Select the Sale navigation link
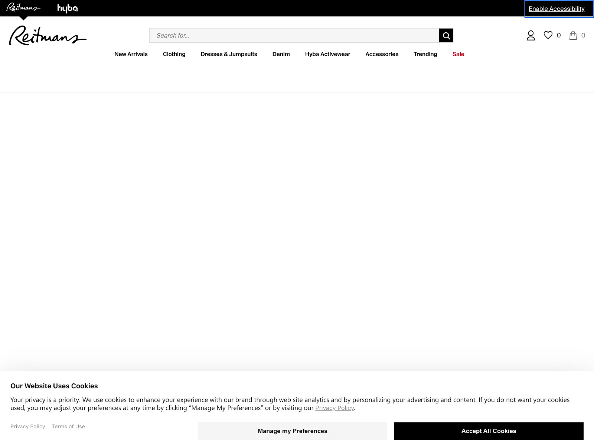This screenshot has width=594, height=445. click(458, 54)
